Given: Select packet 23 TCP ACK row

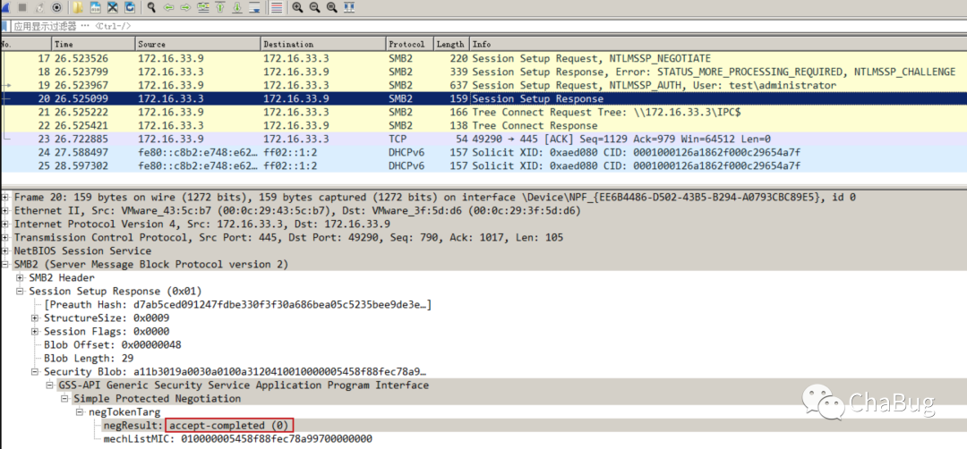Looking at the screenshot, I should [483, 140].
